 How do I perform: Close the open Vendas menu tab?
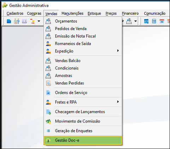click(51, 13)
